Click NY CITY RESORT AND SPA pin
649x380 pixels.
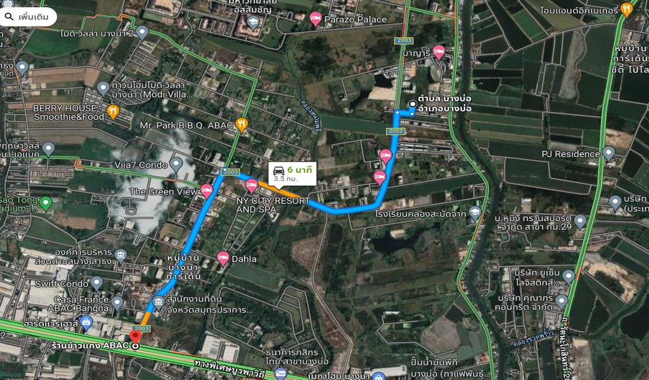point(251,186)
